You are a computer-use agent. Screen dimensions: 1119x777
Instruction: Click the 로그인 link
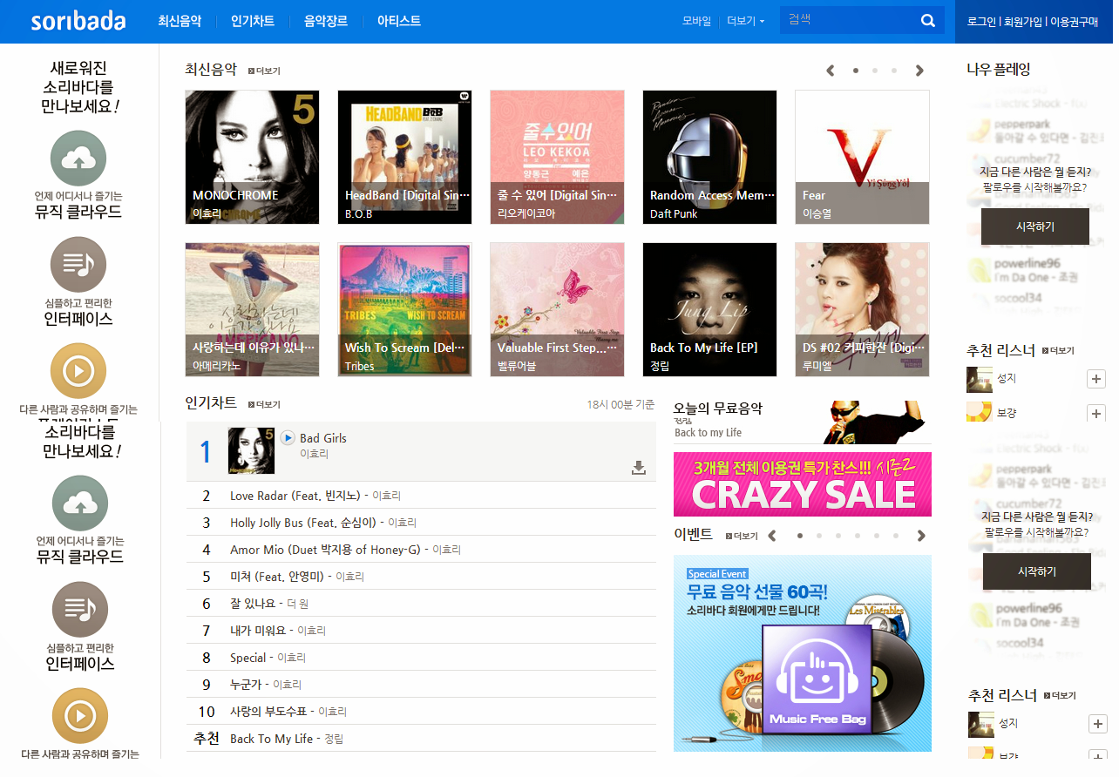pos(981,22)
